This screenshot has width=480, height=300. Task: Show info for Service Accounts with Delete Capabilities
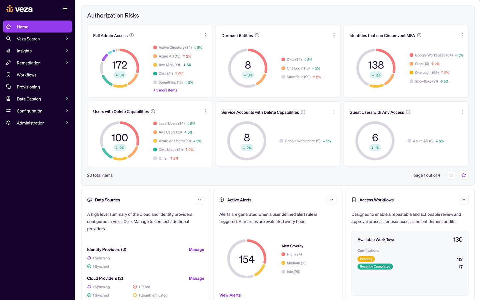point(303,112)
